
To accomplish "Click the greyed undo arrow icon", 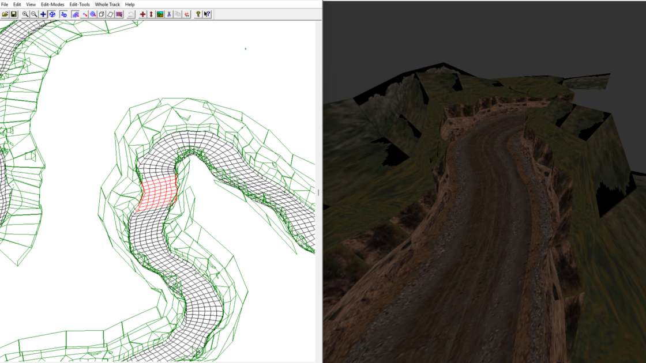I will tap(130, 14).
